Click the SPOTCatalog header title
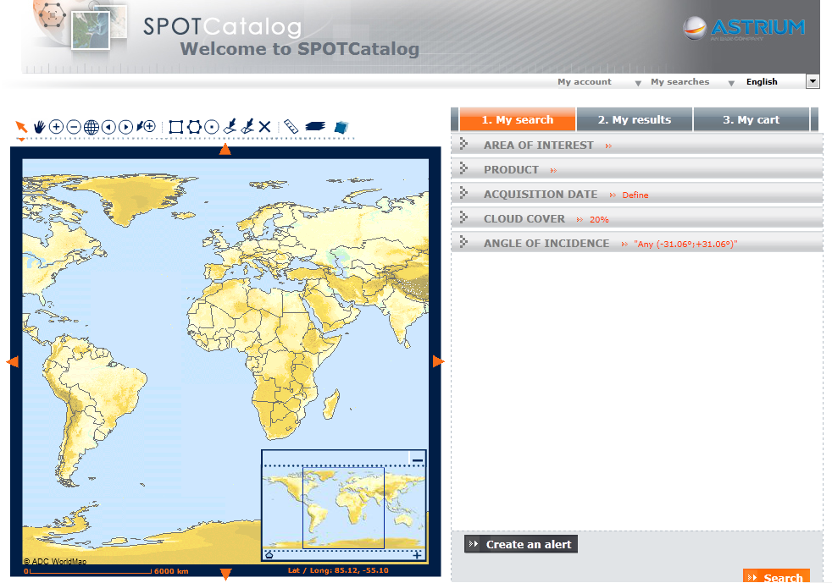This screenshot has height=583, width=832. click(x=222, y=26)
